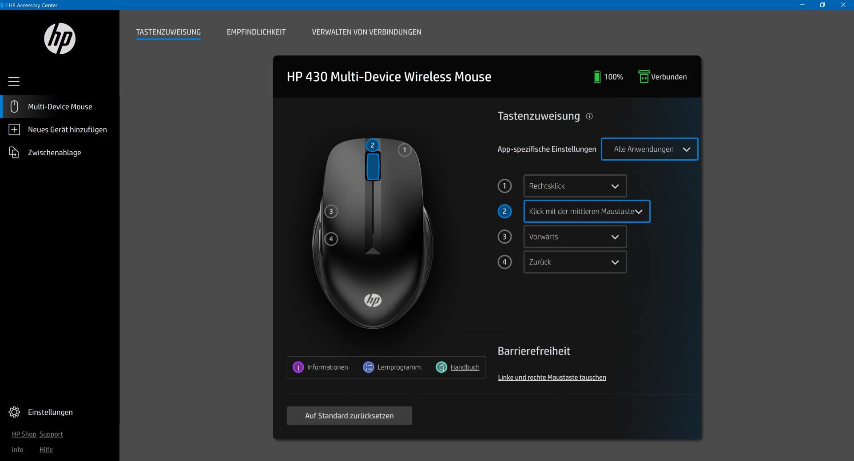Click the Barrierefreiheit heading

click(534, 351)
